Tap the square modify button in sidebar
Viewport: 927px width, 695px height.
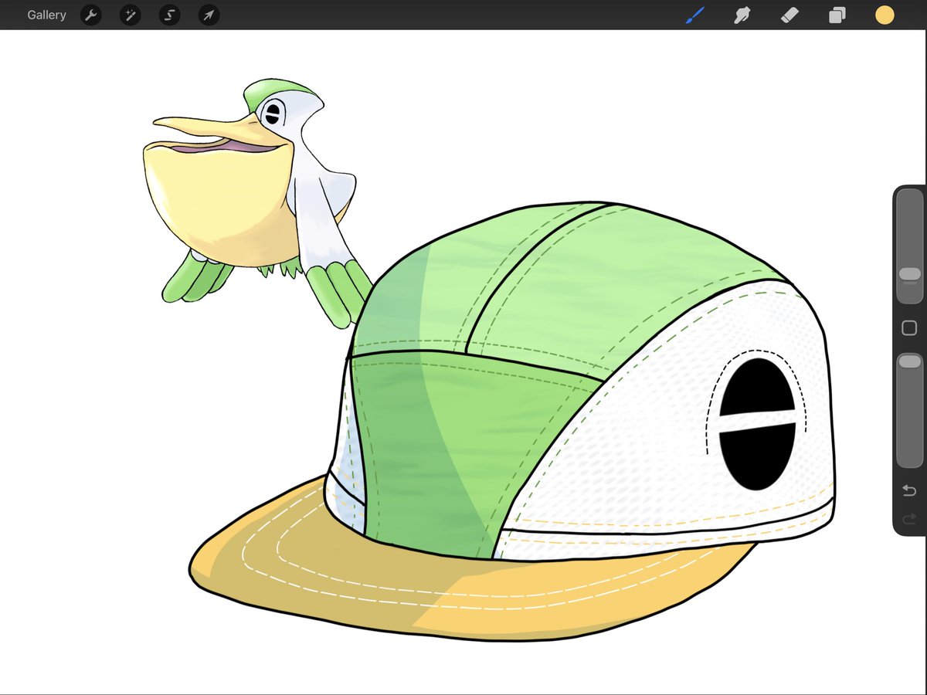coord(909,329)
